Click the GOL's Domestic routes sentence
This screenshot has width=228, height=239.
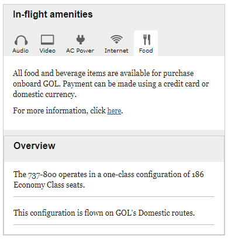coord(104,213)
